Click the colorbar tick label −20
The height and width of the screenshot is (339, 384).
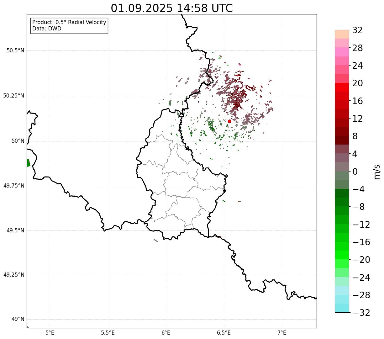[x=361, y=260]
